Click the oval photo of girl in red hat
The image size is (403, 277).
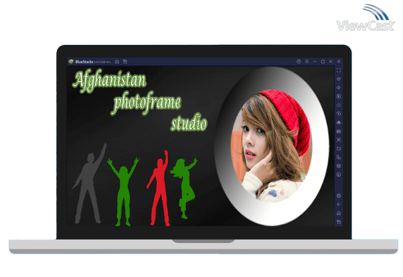tap(271, 146)
